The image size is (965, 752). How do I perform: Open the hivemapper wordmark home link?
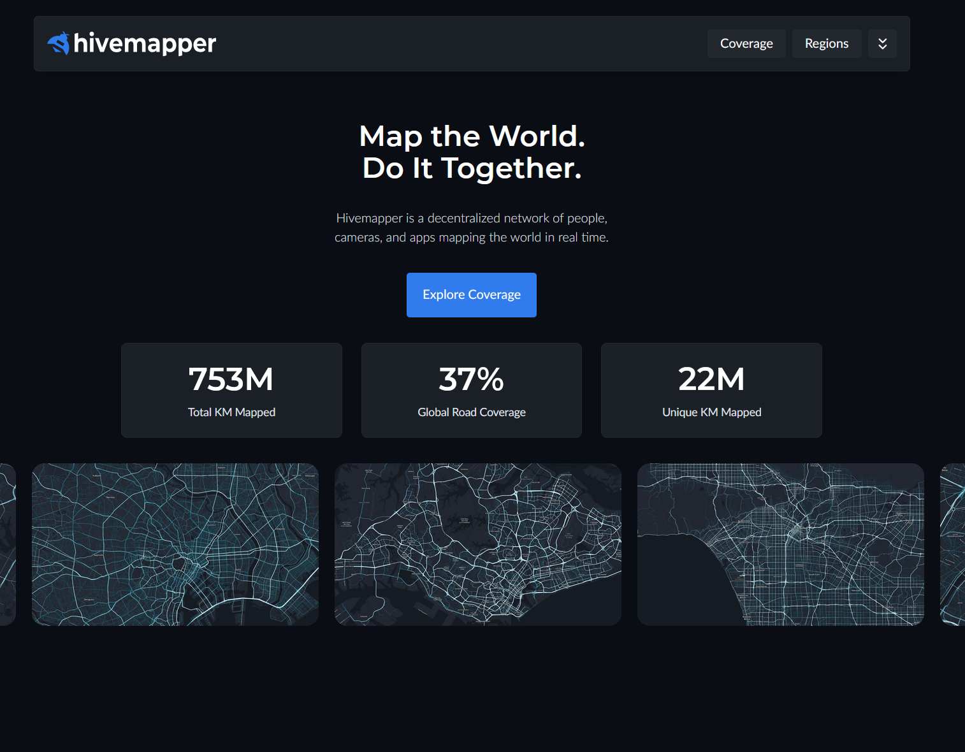145,43
